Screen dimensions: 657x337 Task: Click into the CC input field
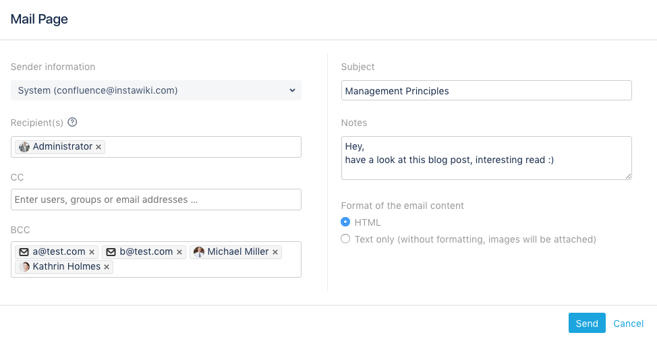click(156, 200)
